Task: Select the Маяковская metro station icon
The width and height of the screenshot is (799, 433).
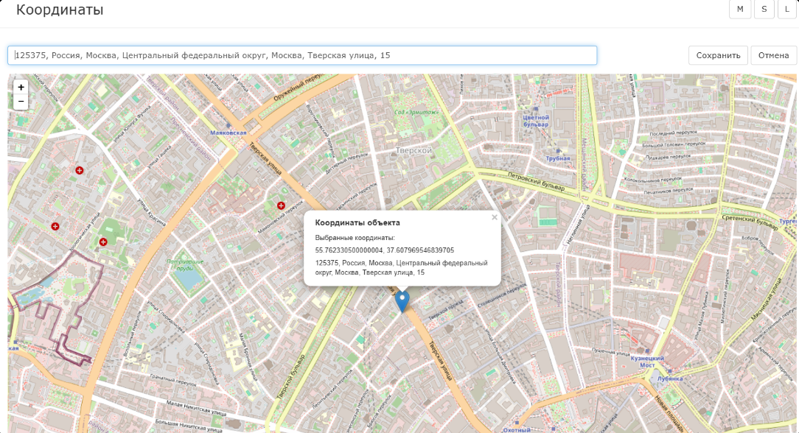Action: tap(227, 125)
